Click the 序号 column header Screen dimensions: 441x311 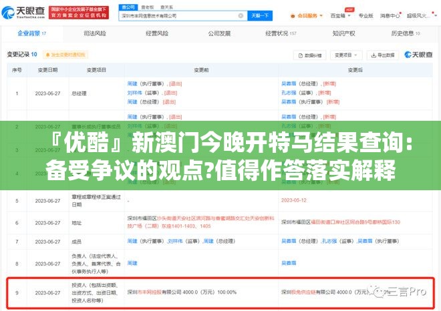click(x=17, y=70)
